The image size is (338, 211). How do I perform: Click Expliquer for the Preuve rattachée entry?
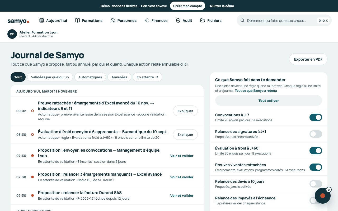[x=185, y=111]
